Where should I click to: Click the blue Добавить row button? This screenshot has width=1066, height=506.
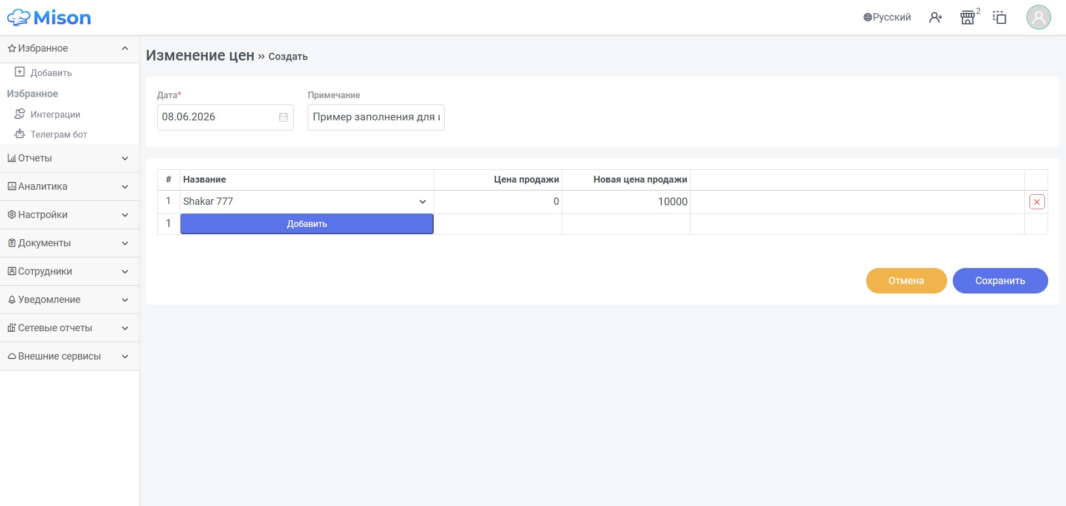click(306, 224)
